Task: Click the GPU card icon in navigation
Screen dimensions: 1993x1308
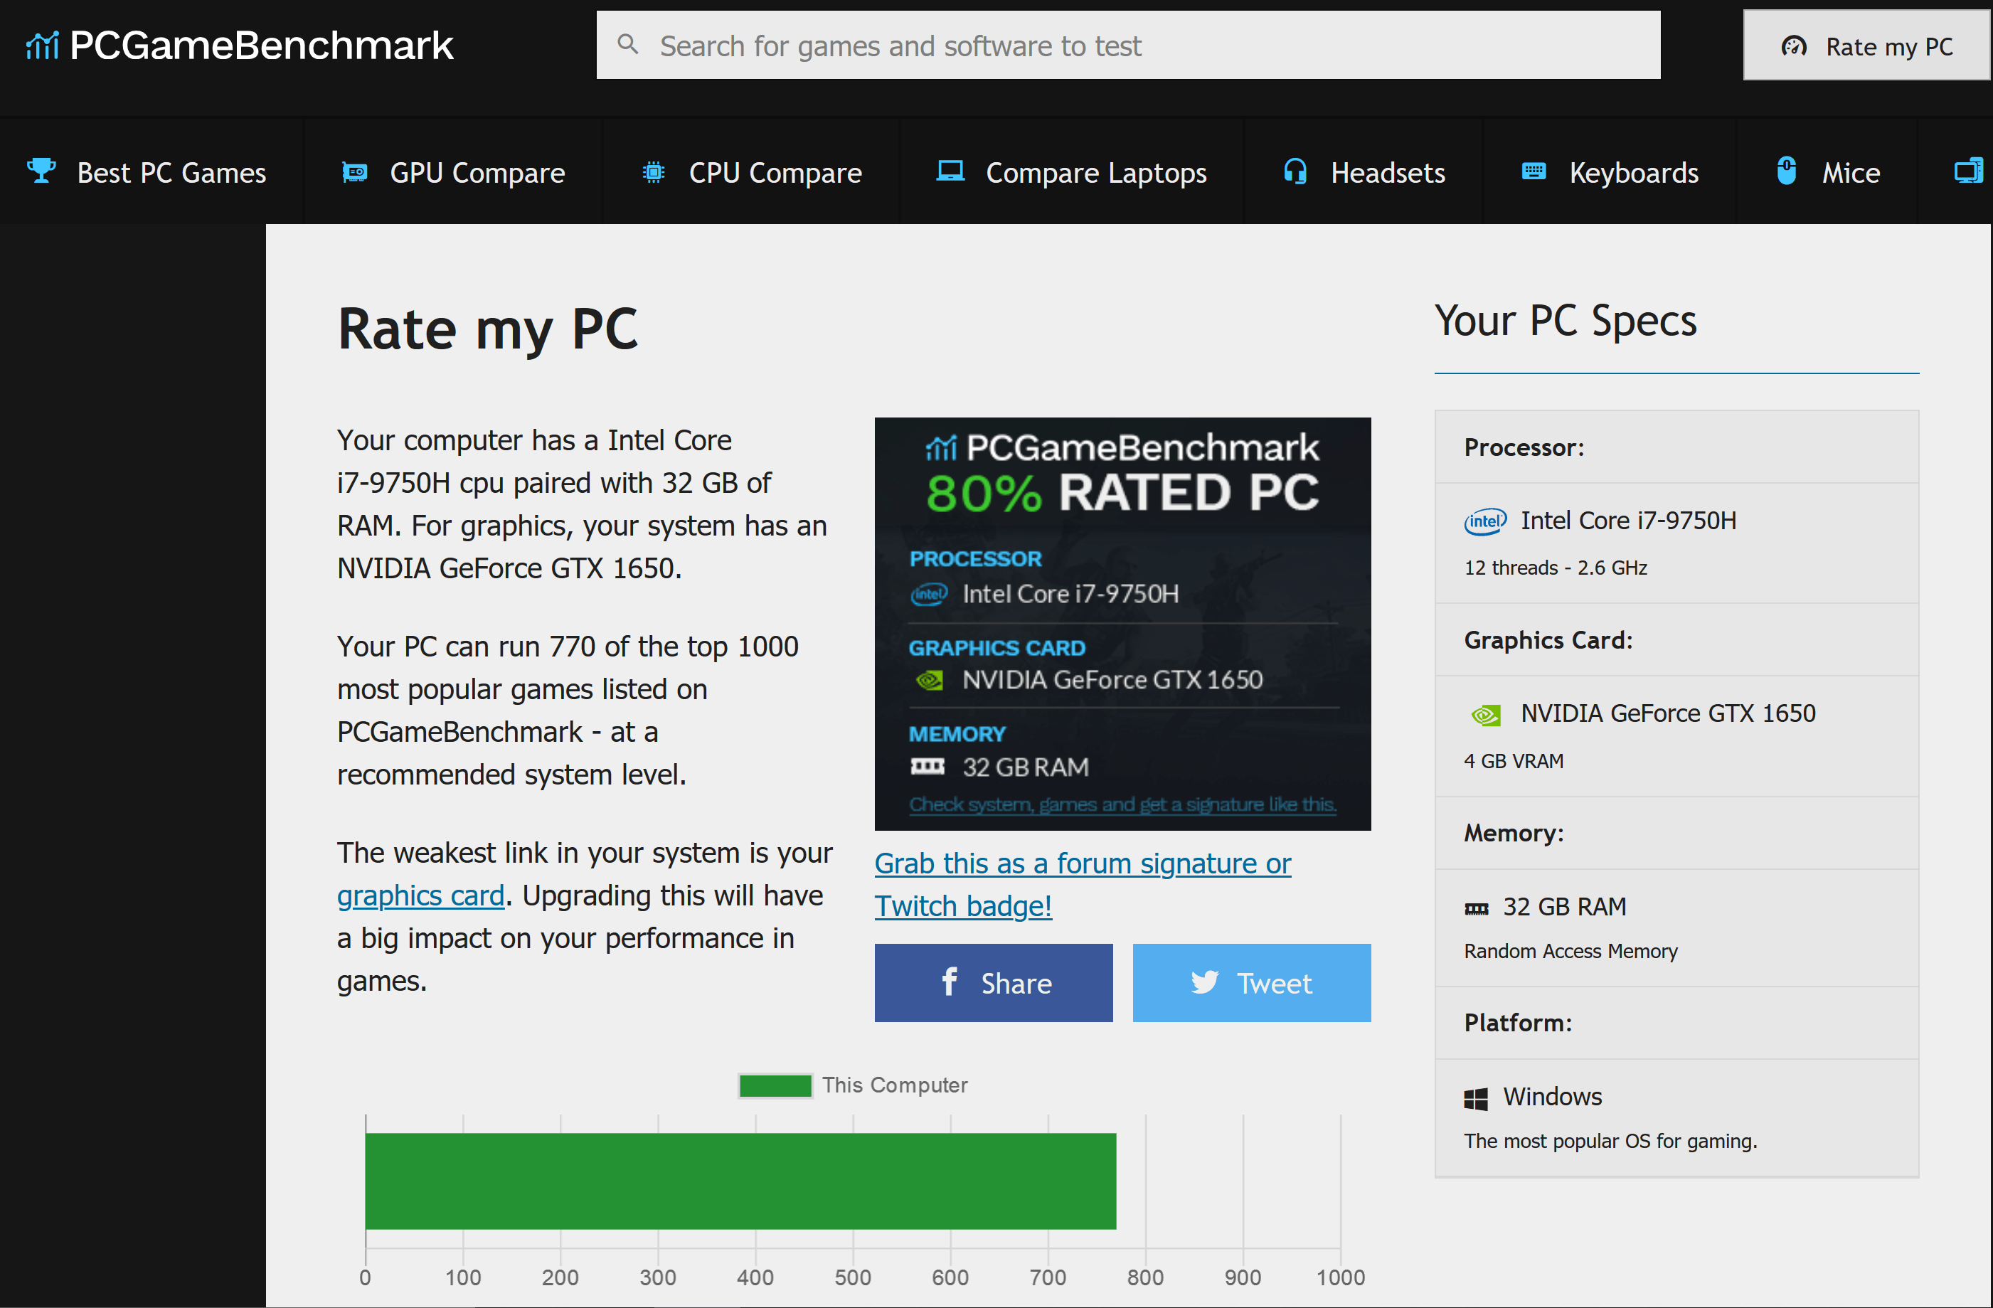Action: [x=354, y=173]
